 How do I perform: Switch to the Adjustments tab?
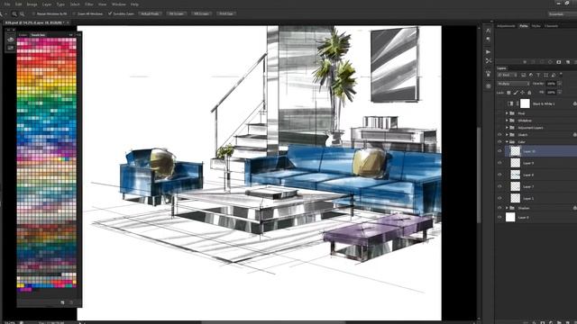pyautogui.click(x=507, y=26)
